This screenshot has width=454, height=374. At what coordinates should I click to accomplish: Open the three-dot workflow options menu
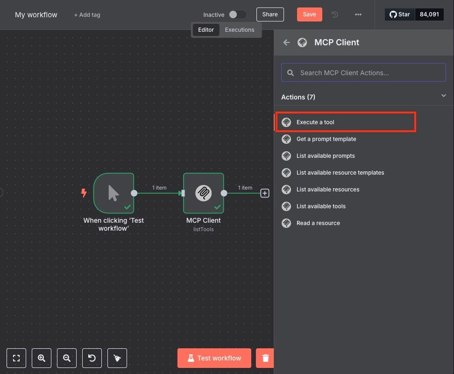coord(358,14)
